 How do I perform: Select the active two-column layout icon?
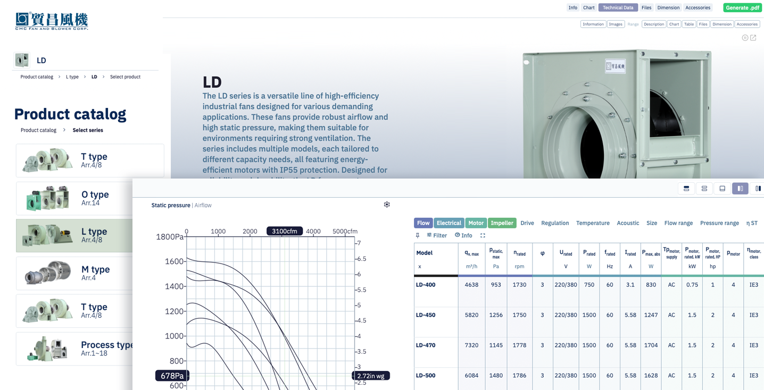740,189
